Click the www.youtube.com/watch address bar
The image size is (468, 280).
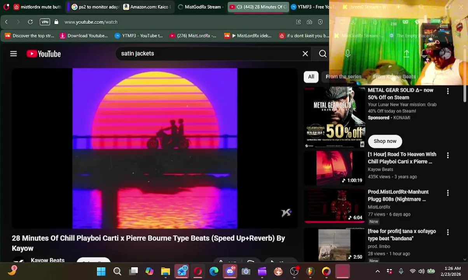click(x=91, y=22)
